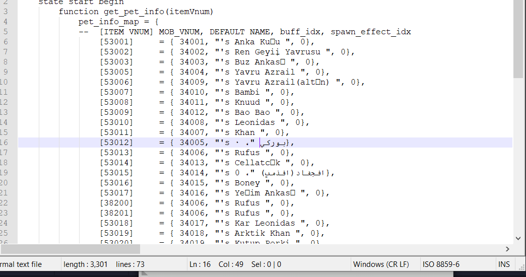Click the horizontal scrollbar thumb
Viewport: 526px width, 277px height.
pos(70,249)
